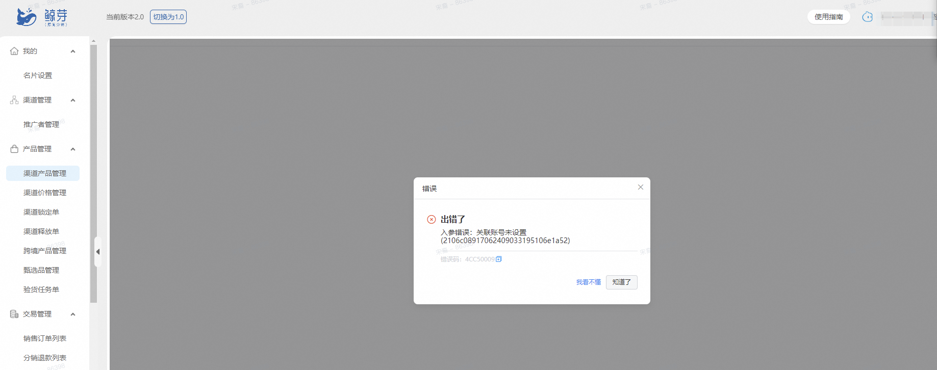Click the home icon beside 我的

pyautogui.click(x=14, y=51)
